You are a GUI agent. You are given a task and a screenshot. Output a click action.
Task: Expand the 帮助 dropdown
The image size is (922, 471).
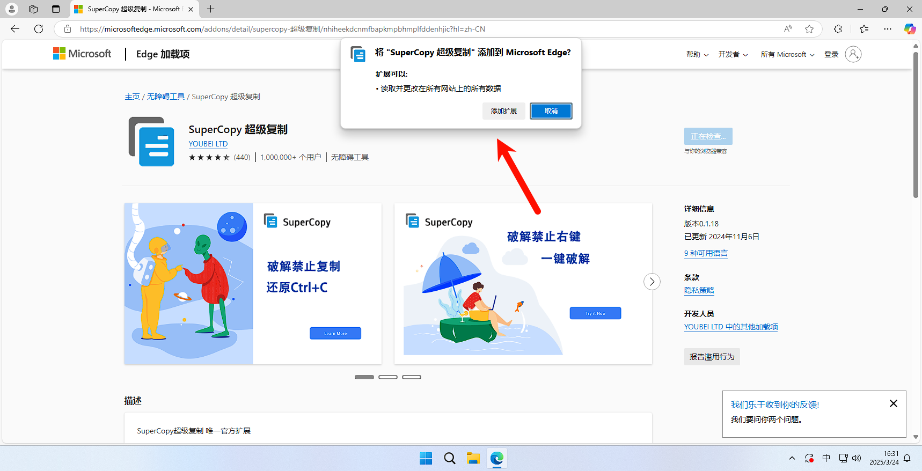pyautogui.click(x=698, y=54)
